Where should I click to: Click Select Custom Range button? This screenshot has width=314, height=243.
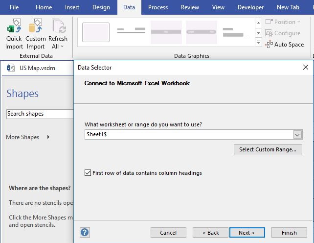tap(268, 149)
